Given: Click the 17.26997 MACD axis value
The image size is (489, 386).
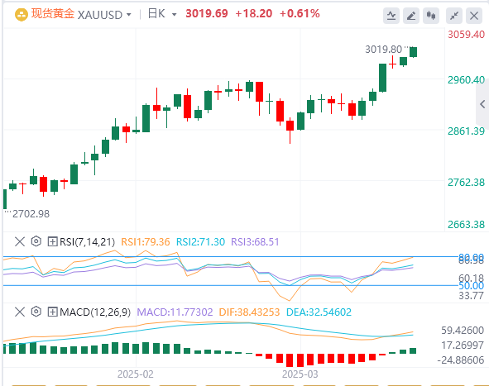Looking at the screenshot, I should 463,345.
